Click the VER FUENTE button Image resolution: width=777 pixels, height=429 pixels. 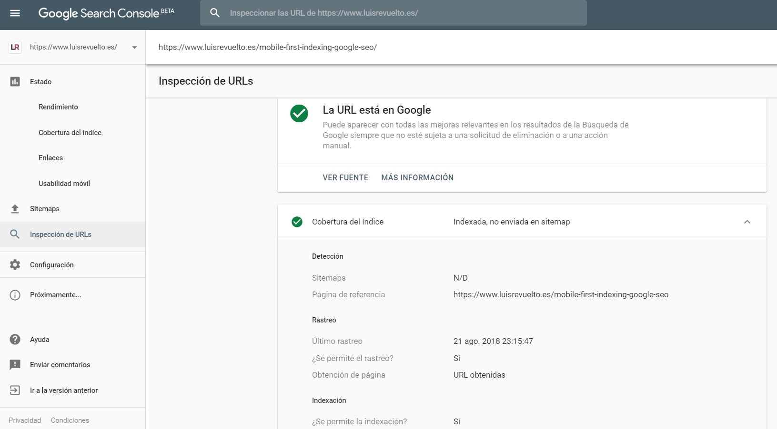[345, 177]
